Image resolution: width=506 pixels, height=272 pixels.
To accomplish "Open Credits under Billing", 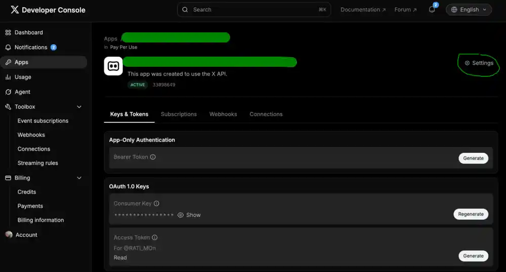I will click(27, 192).
